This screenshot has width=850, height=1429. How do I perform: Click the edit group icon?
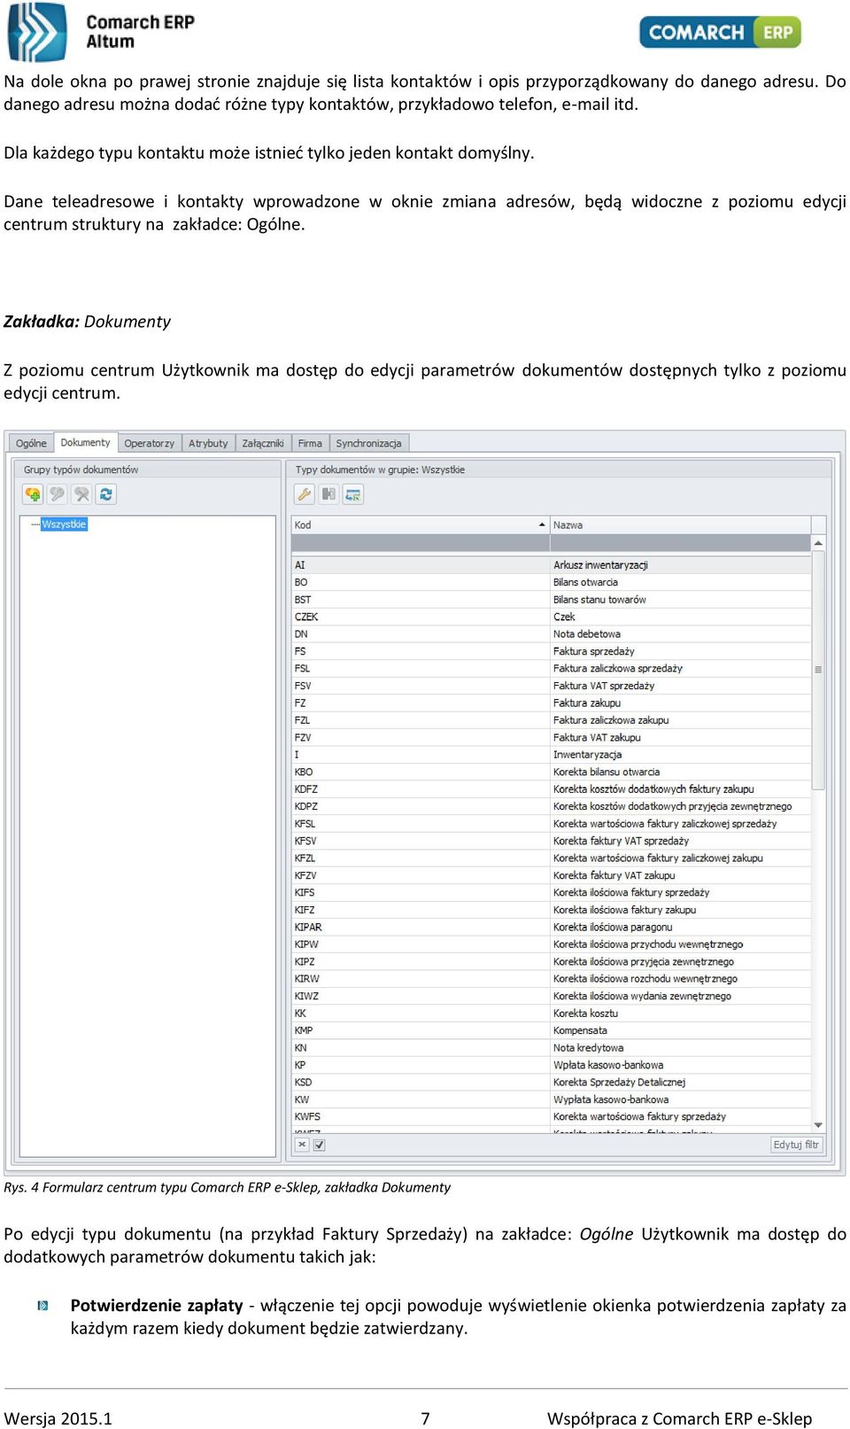pyautogui.click(x=58, y=494)
